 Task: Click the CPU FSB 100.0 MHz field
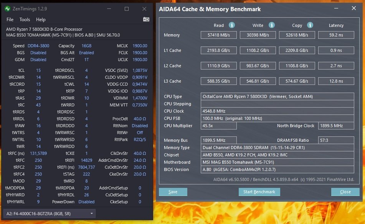tap(277, 118)
